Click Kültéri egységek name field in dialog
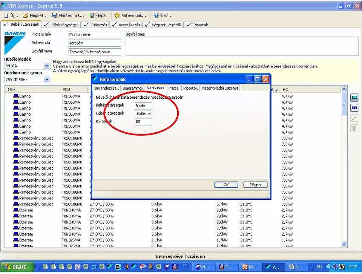362x274 pixels. tap(143, 113)
